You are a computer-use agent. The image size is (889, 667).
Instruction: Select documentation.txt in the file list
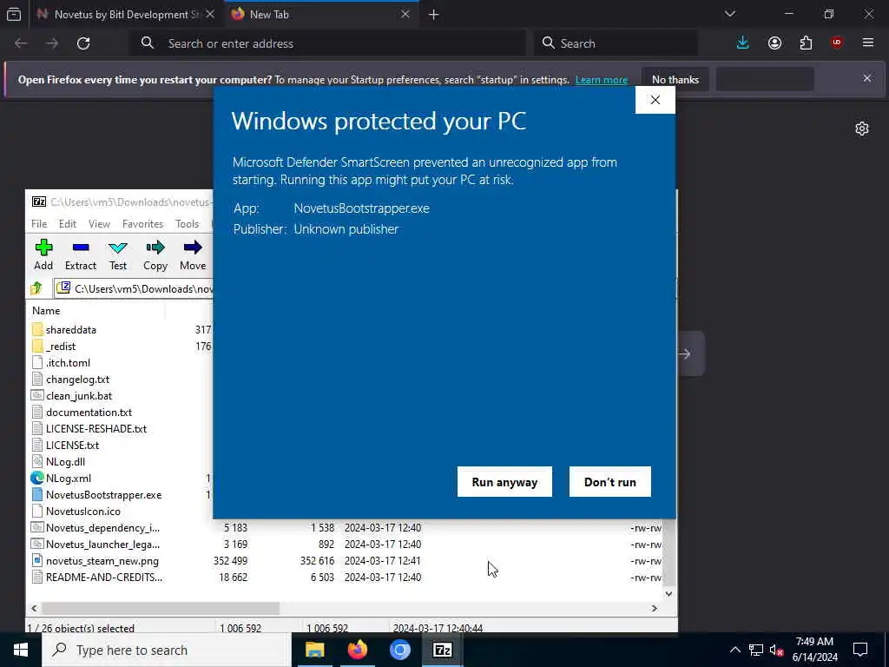point(89,412)
